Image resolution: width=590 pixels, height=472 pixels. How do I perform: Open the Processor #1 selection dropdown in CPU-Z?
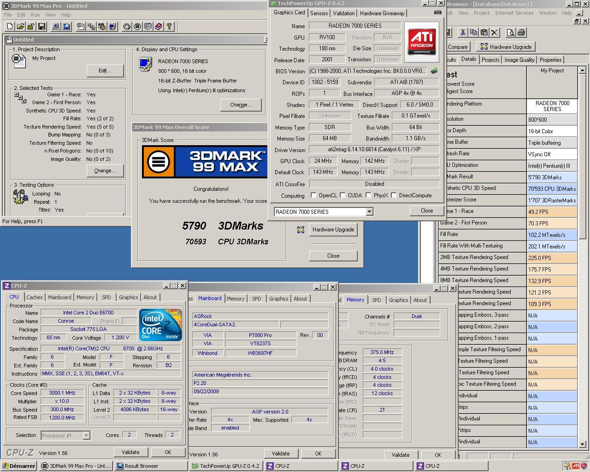tap(86, 435)
